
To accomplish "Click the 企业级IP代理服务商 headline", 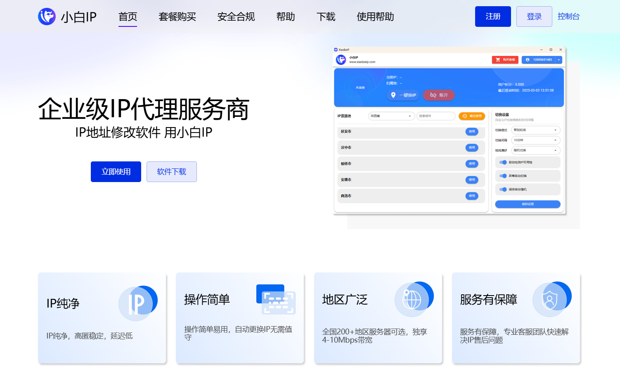I will click(144, 109).
